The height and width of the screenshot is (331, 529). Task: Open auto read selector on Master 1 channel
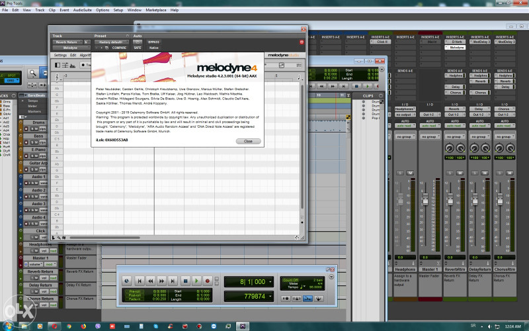pyautogui.click(x=430, y=126)
